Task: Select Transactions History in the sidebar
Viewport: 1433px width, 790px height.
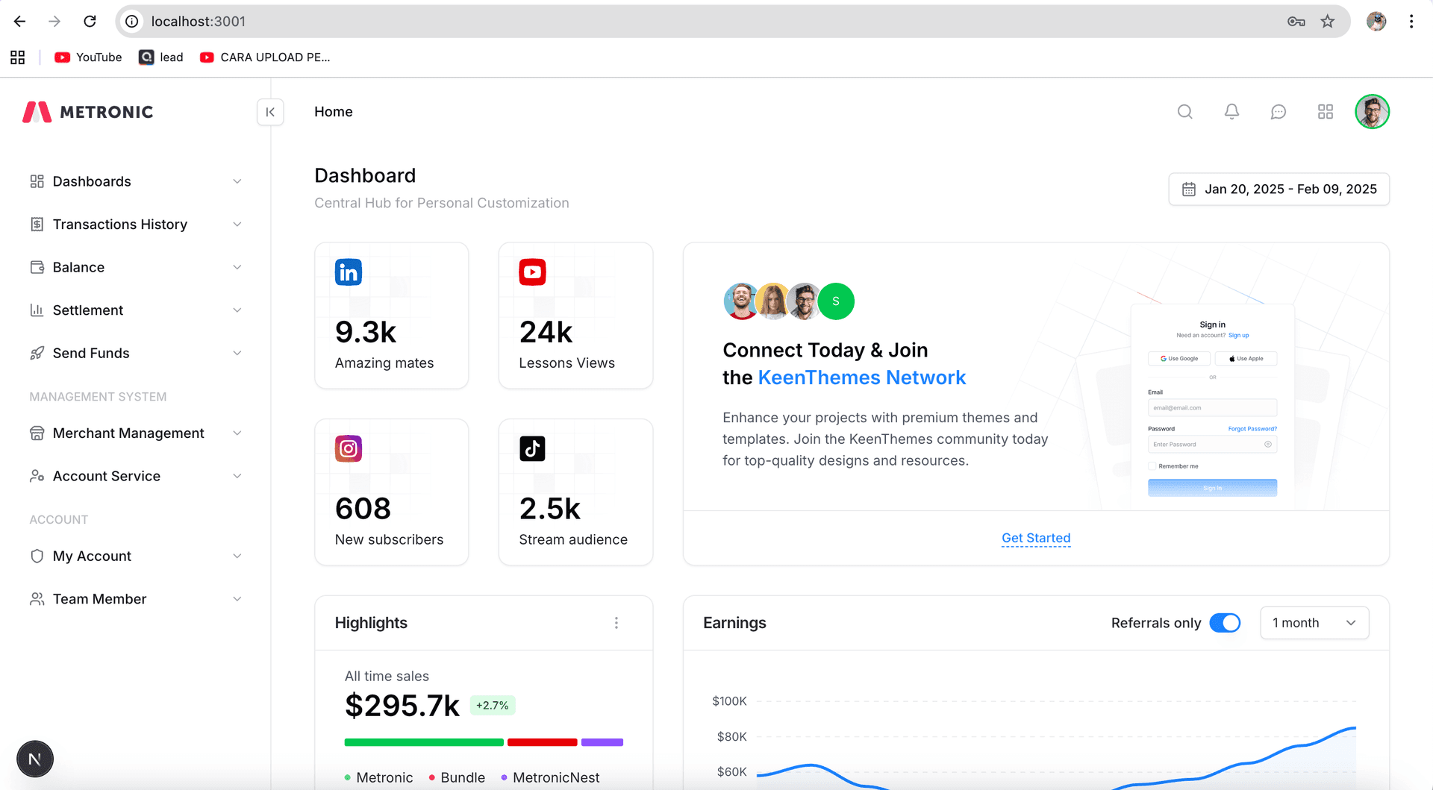Action: pos(120,224)
